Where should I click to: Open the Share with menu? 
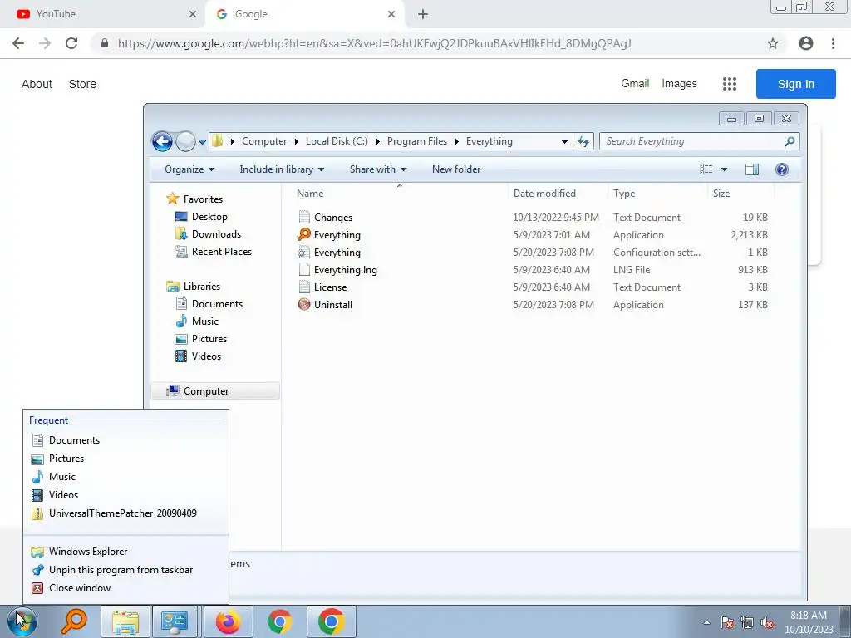[378, 169]
